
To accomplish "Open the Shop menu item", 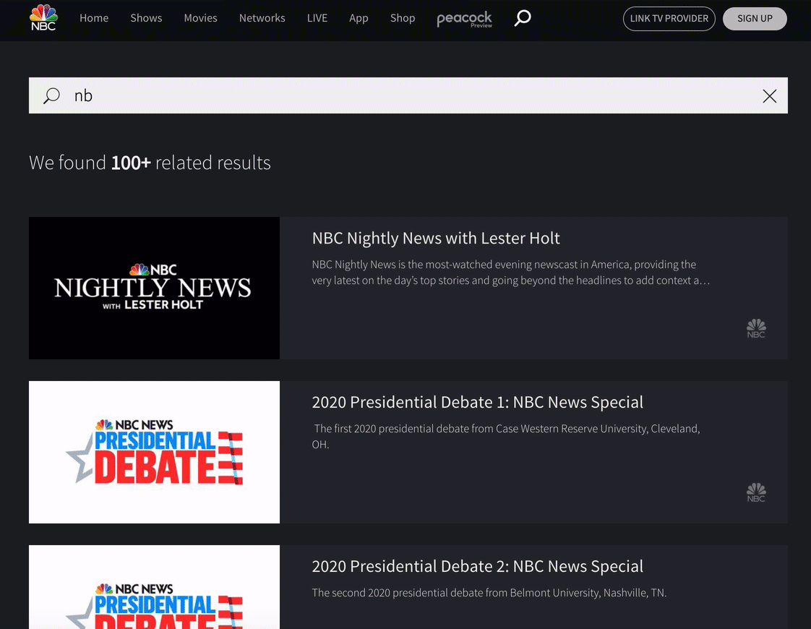I will point(403,18).
